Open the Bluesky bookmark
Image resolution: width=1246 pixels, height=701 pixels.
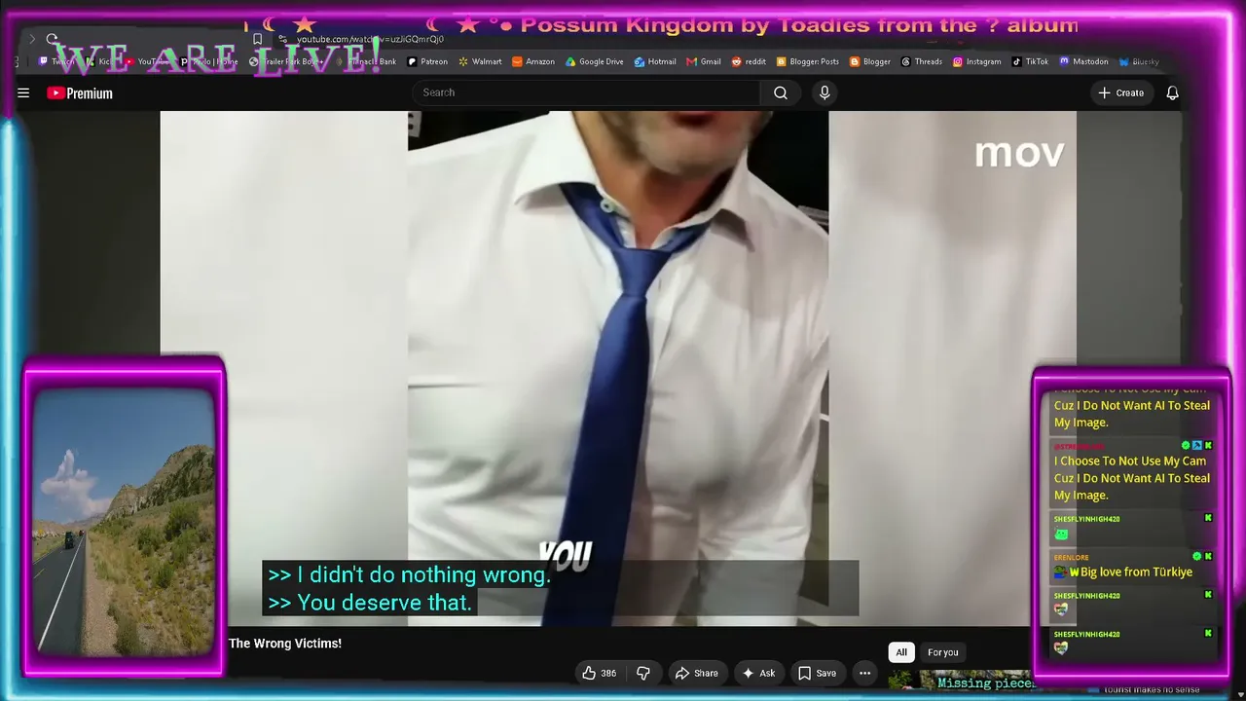(x=1139, y=61)
